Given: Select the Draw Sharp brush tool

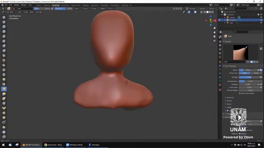Looking at the screenshot, I should click(x=4, y=22).
